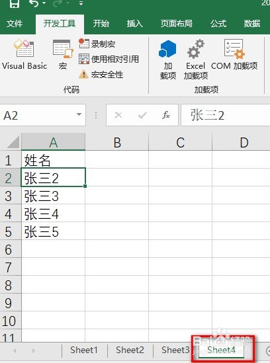The height and width of the screenshot is (363, 270).
Task: Open the 文件 (File) menu tab
Action: click(15, 24)
